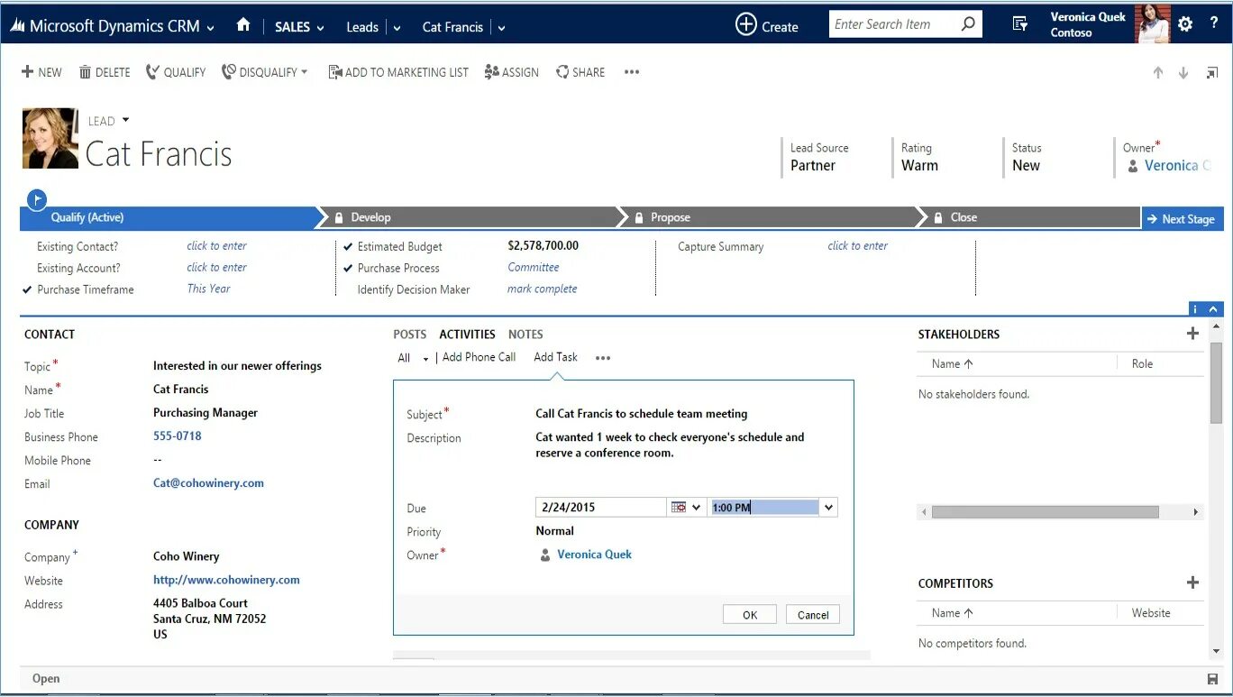Add a competitor with plus icon

(x=1192, y=582)
